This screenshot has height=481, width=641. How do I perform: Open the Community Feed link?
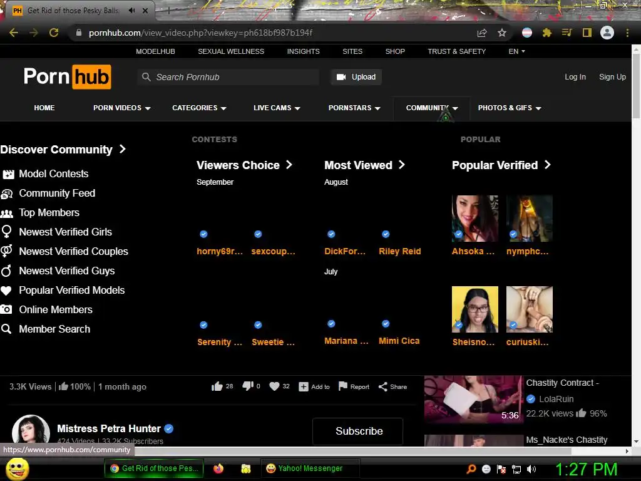point(57,193)
